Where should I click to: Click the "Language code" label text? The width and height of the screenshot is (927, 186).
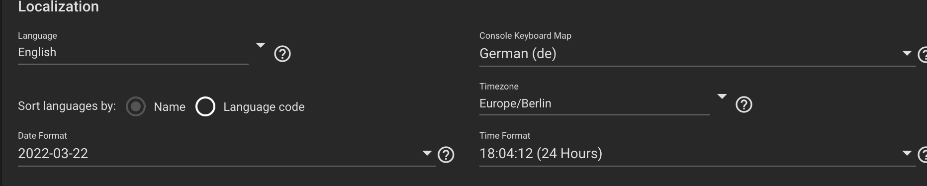264,107
